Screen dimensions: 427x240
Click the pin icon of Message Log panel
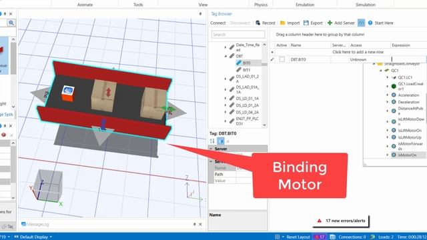pyautogui.click(x=194, y=224)
